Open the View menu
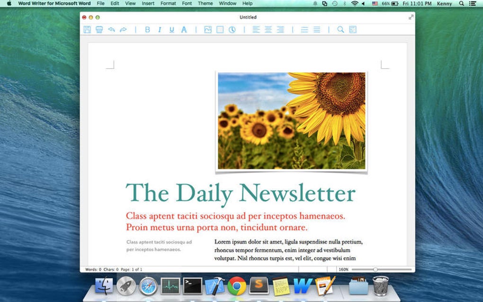The image size is (483, 302). (130, 3)
